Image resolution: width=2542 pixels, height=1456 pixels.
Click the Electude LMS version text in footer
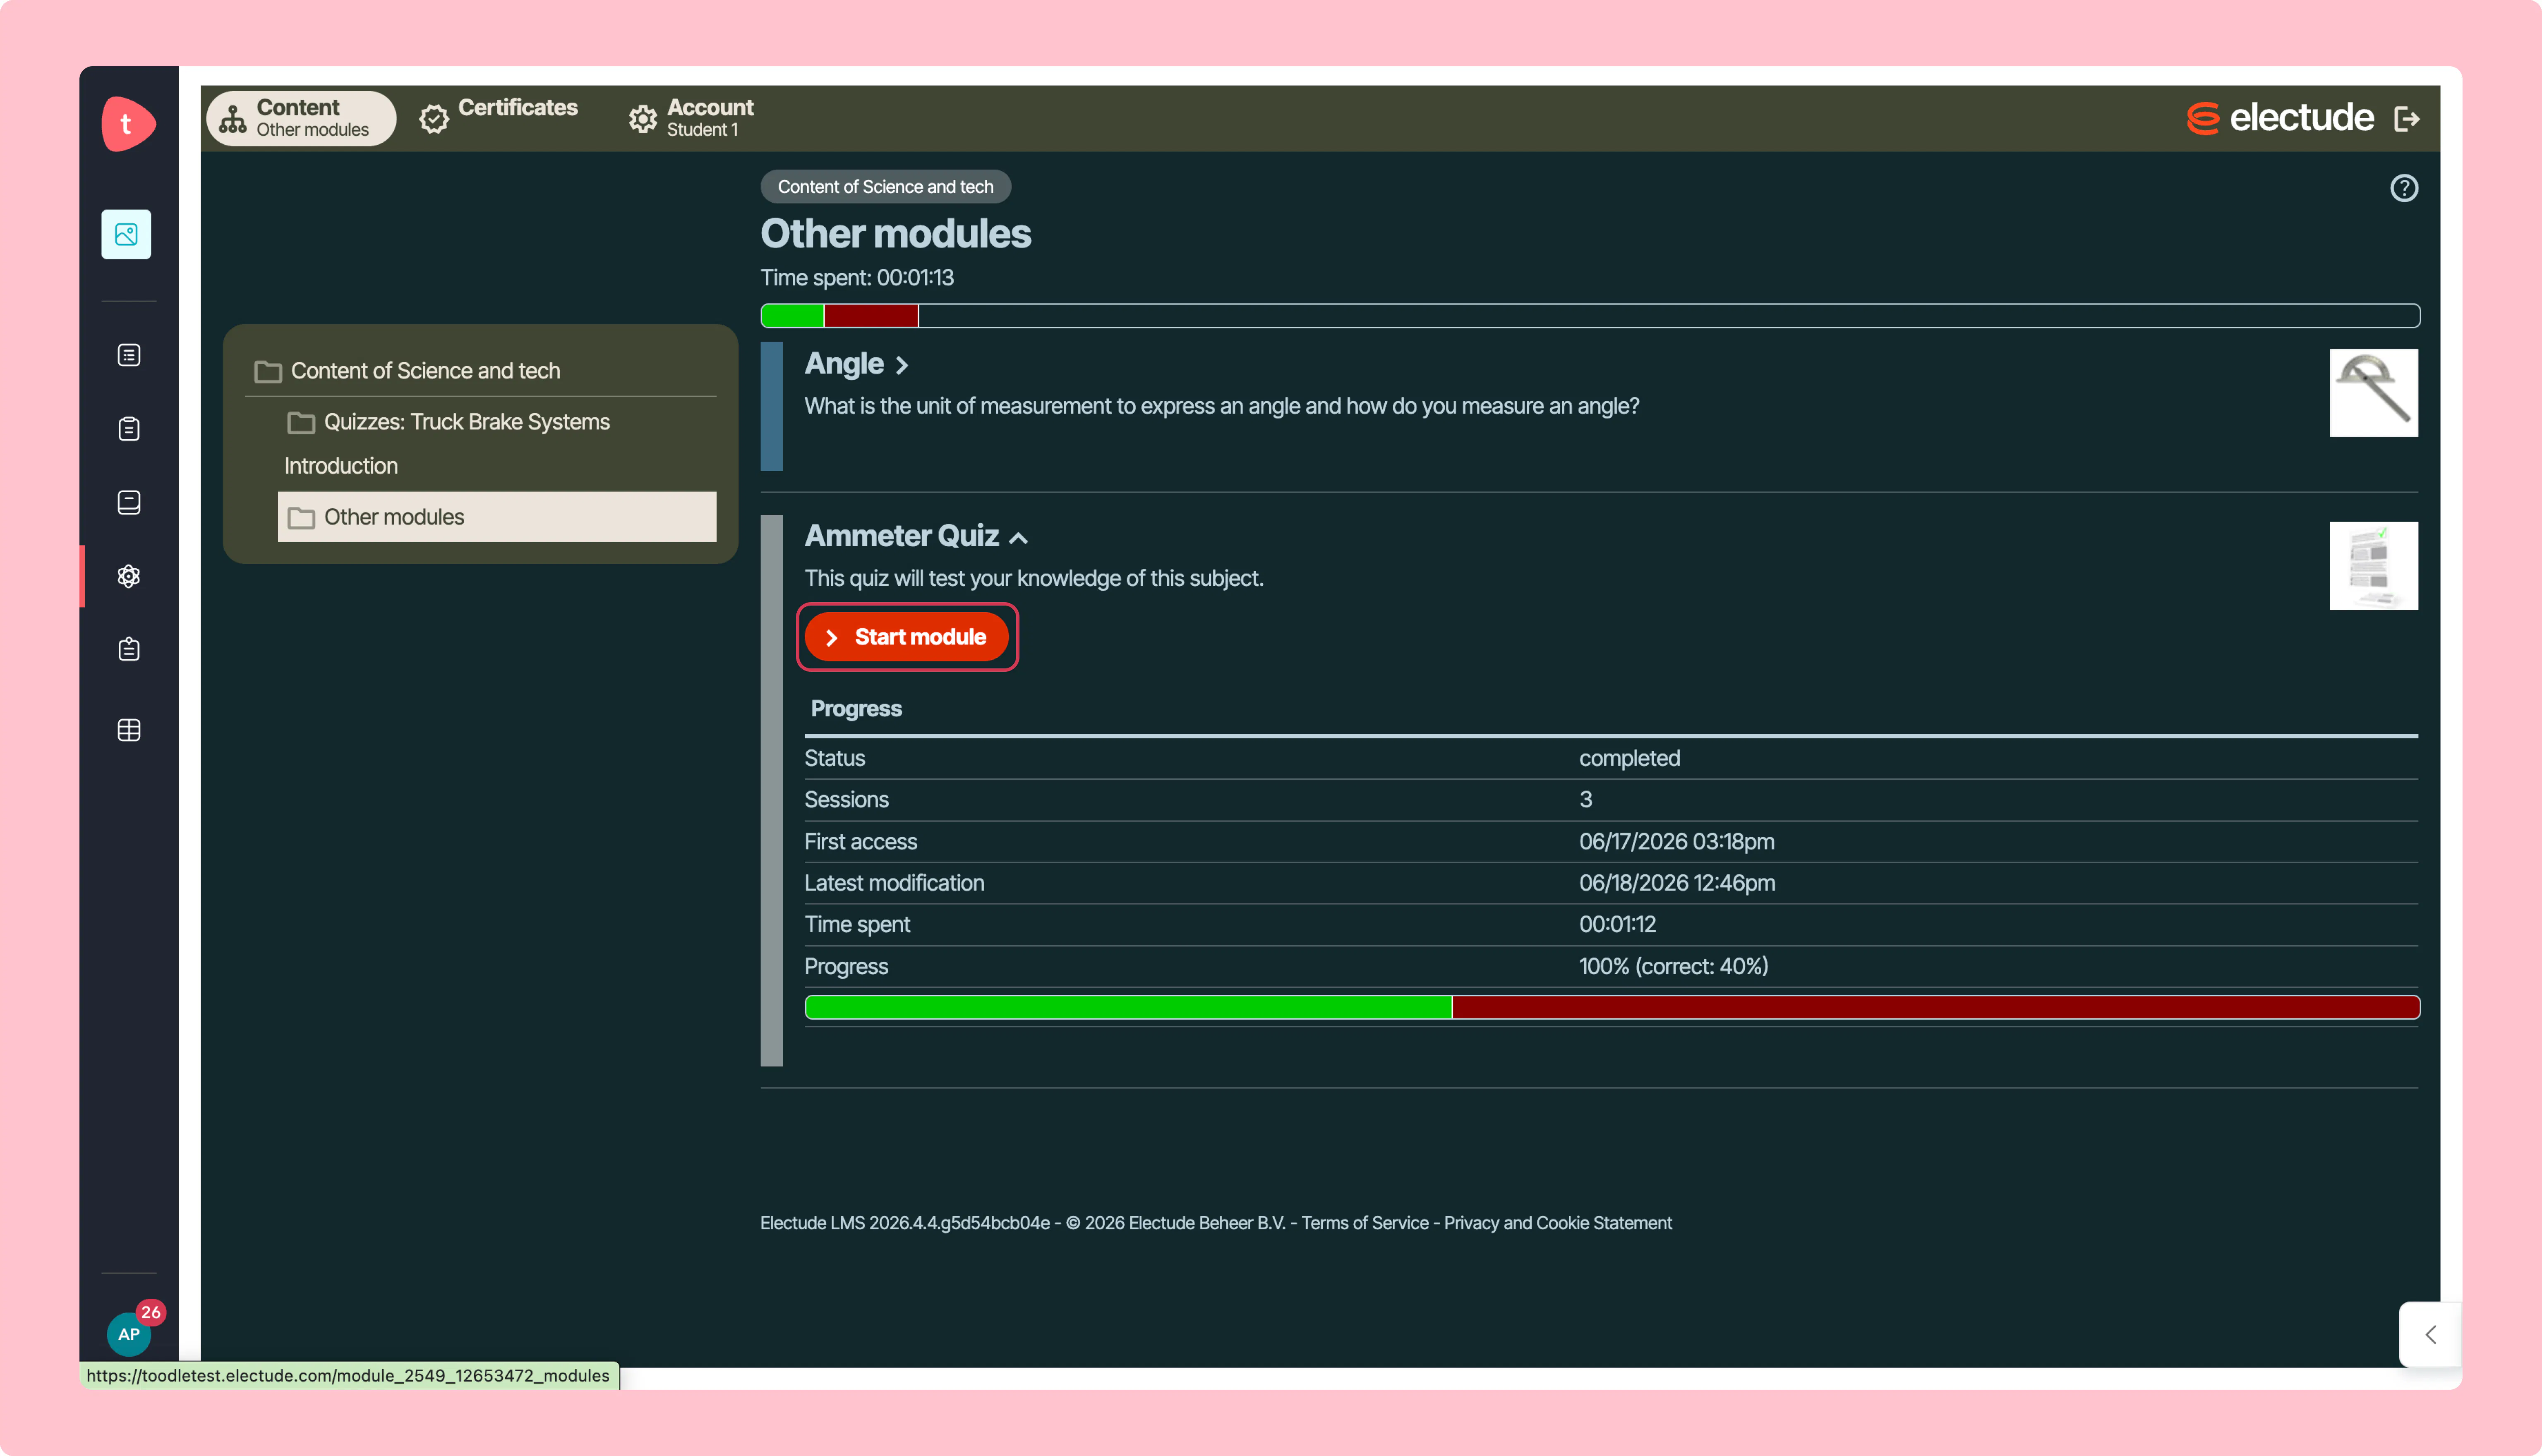pyautogui.click(x=905, y=1223)
